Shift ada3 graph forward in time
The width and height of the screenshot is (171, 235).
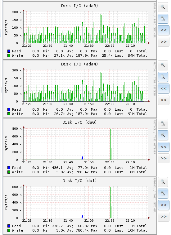click(163, 42)
